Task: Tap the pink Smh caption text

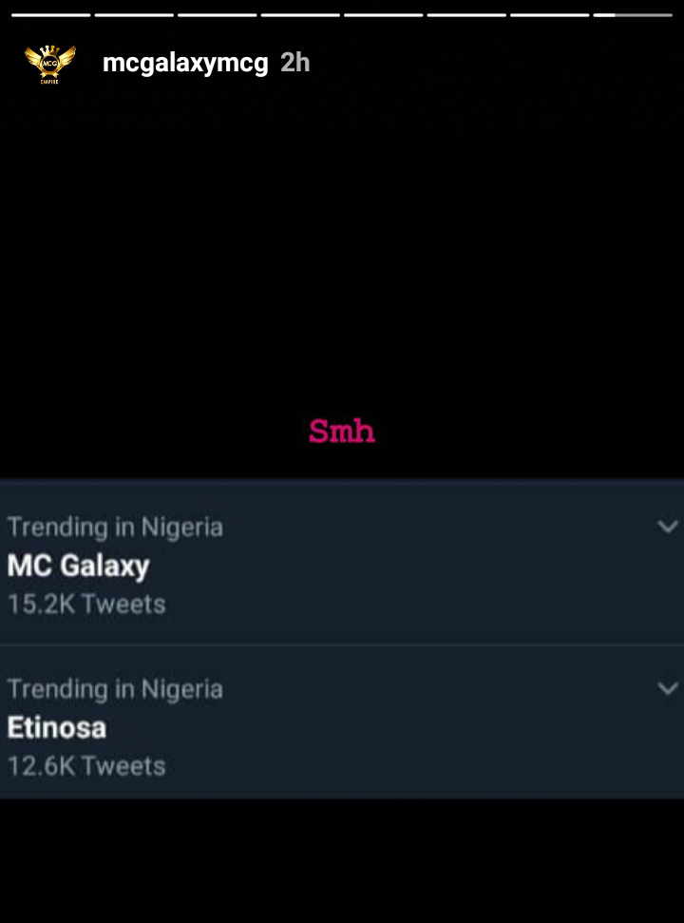Action: point(342,432)
